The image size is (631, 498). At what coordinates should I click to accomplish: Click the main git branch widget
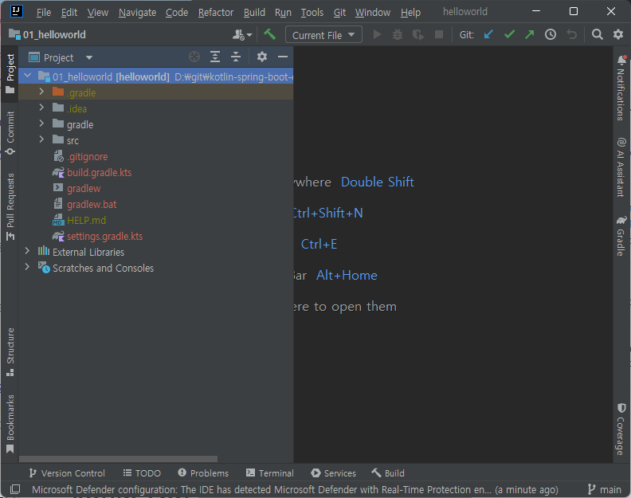click(604, 489)
